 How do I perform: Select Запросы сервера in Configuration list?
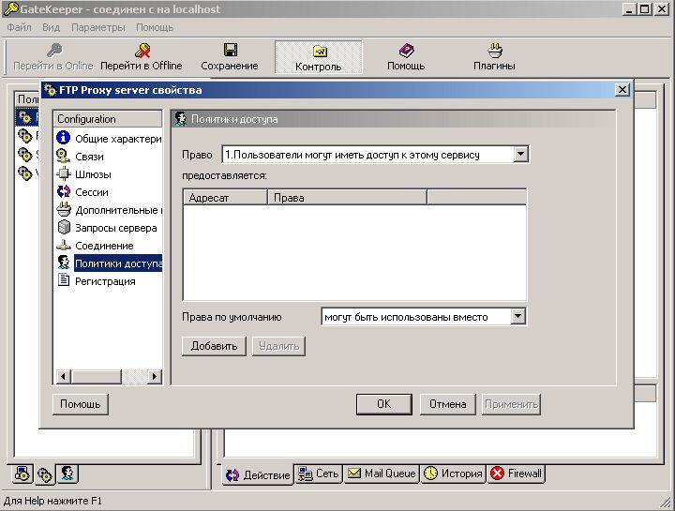(109, 228)
